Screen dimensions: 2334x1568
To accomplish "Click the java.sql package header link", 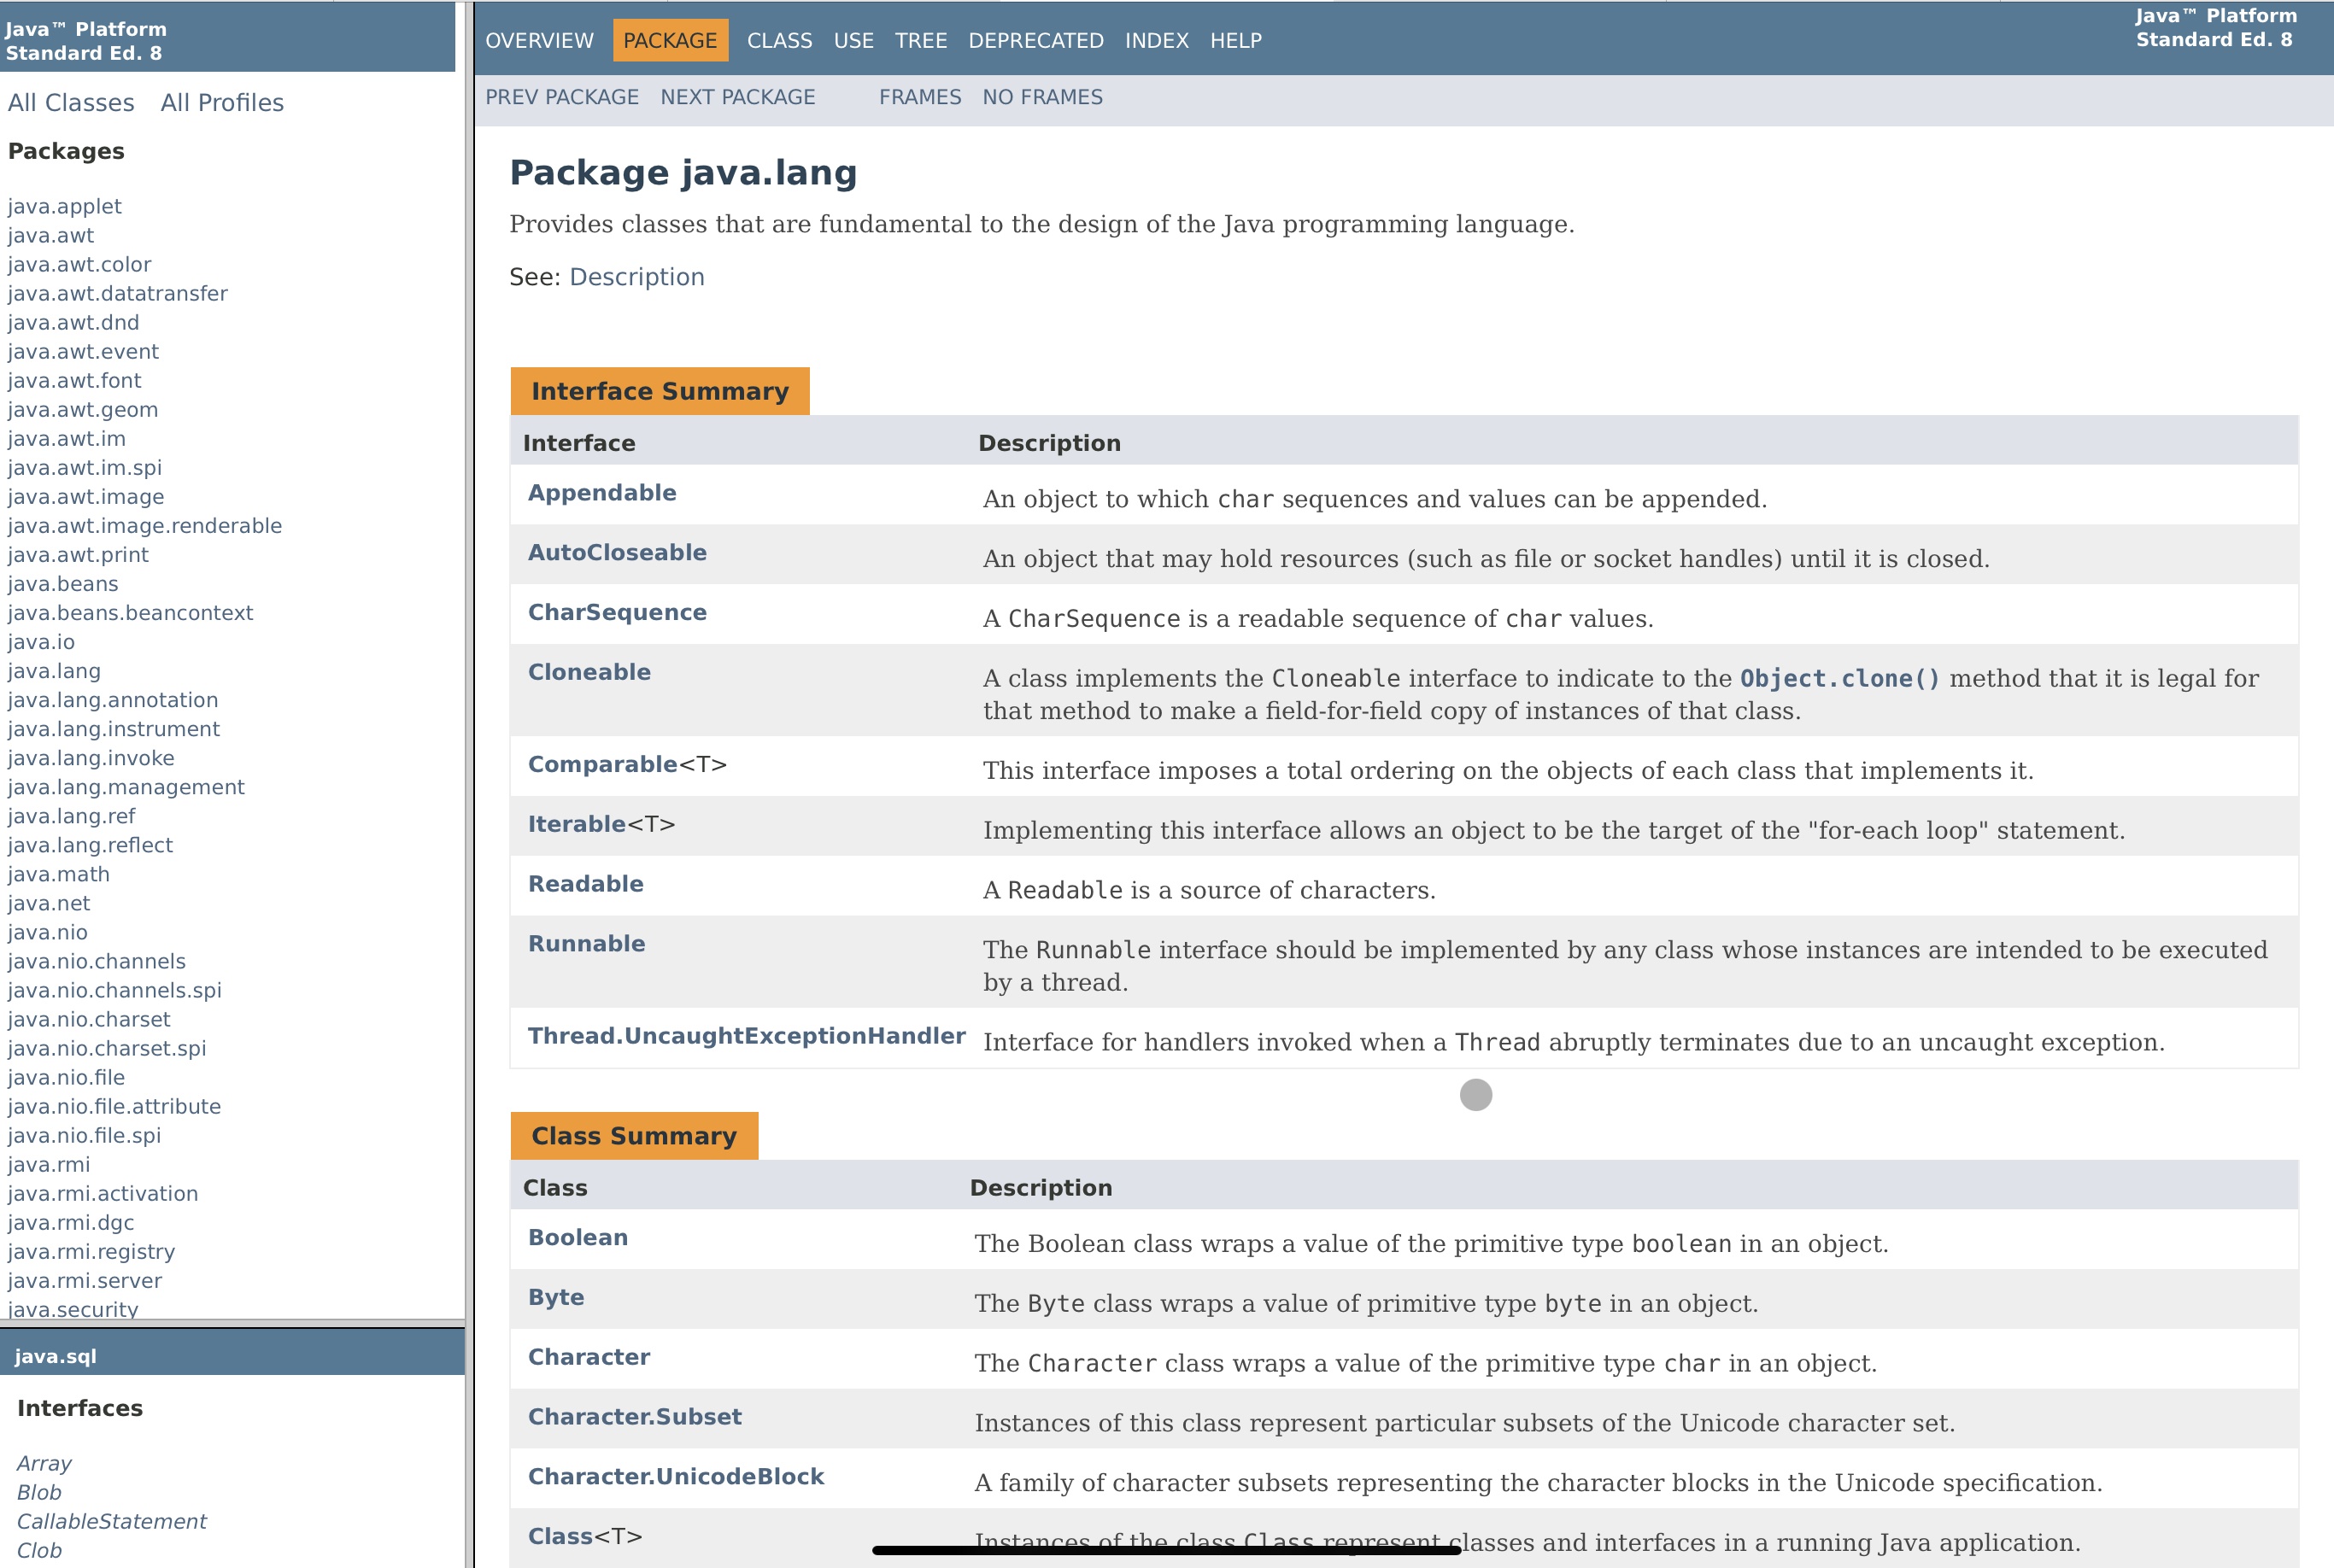I will (x=56, y=1357).
